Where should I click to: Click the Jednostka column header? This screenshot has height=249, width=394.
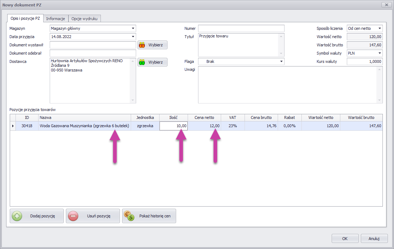(x=145, y=117)
